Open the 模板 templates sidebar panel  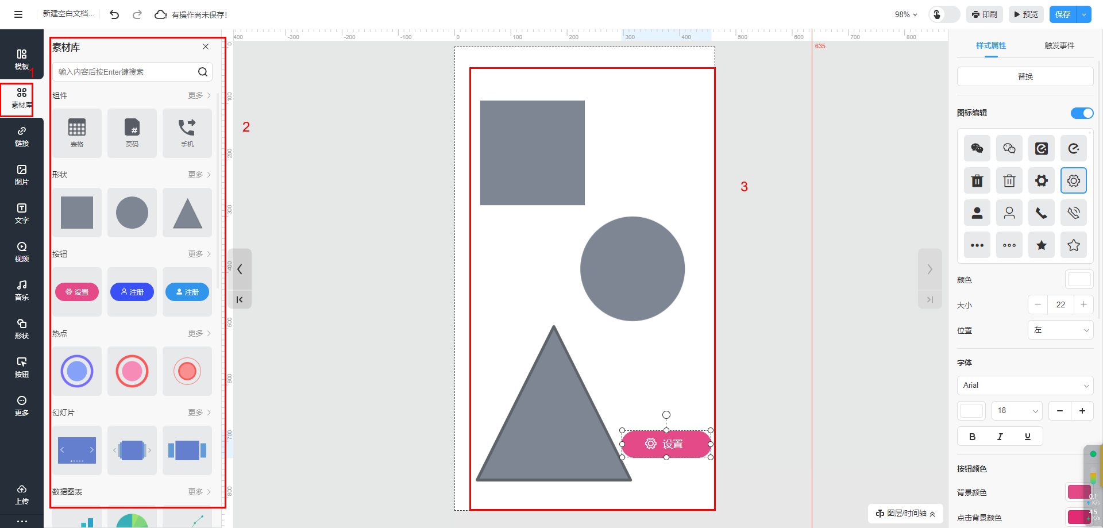tap(21, 59)
